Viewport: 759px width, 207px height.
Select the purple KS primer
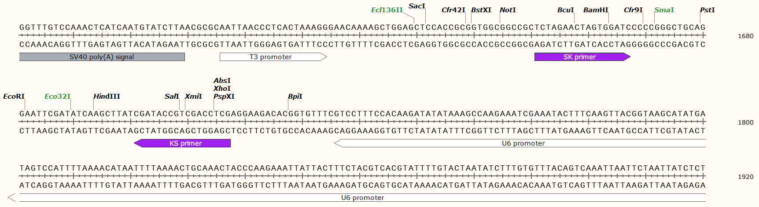coord(185,143)
